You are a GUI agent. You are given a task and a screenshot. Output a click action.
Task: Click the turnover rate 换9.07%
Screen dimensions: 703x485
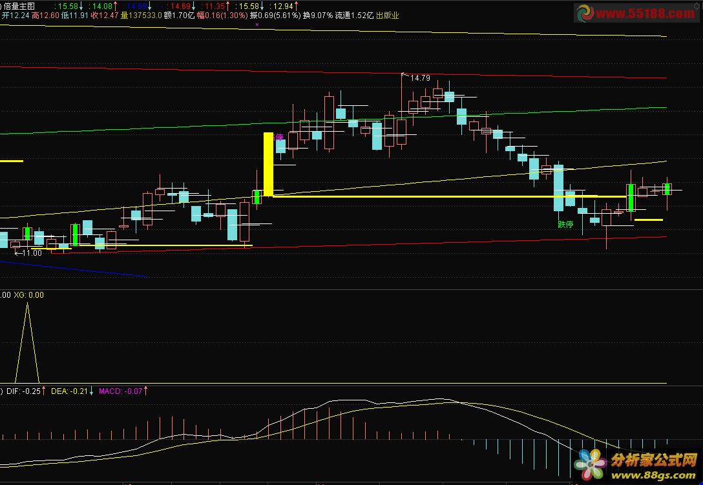318,15
